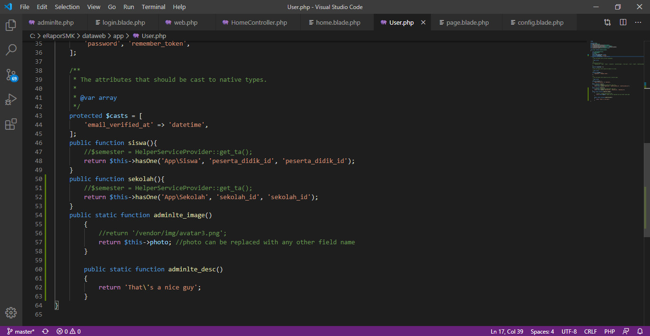Open the Extensions view
This screenshot has width=650, height=336.
(x=11, y=125)
